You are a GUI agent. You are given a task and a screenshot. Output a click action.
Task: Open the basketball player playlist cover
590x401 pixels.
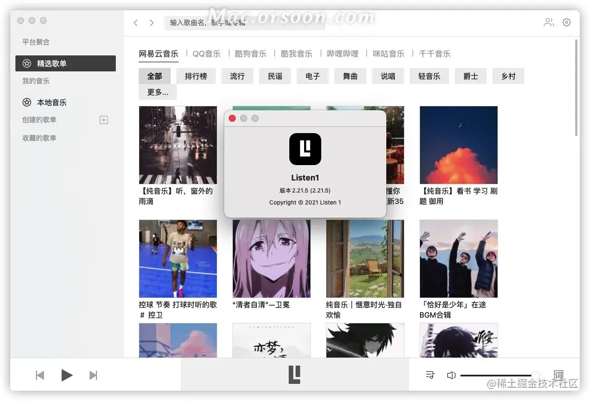178,259
